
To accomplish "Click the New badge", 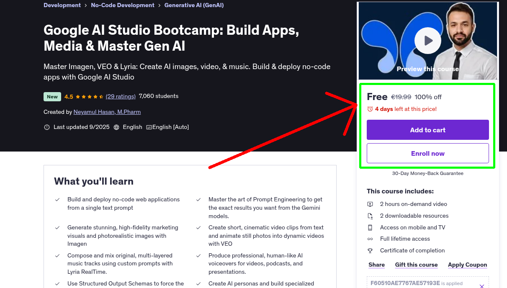I will pyautogui.click(x=52, y=97).
